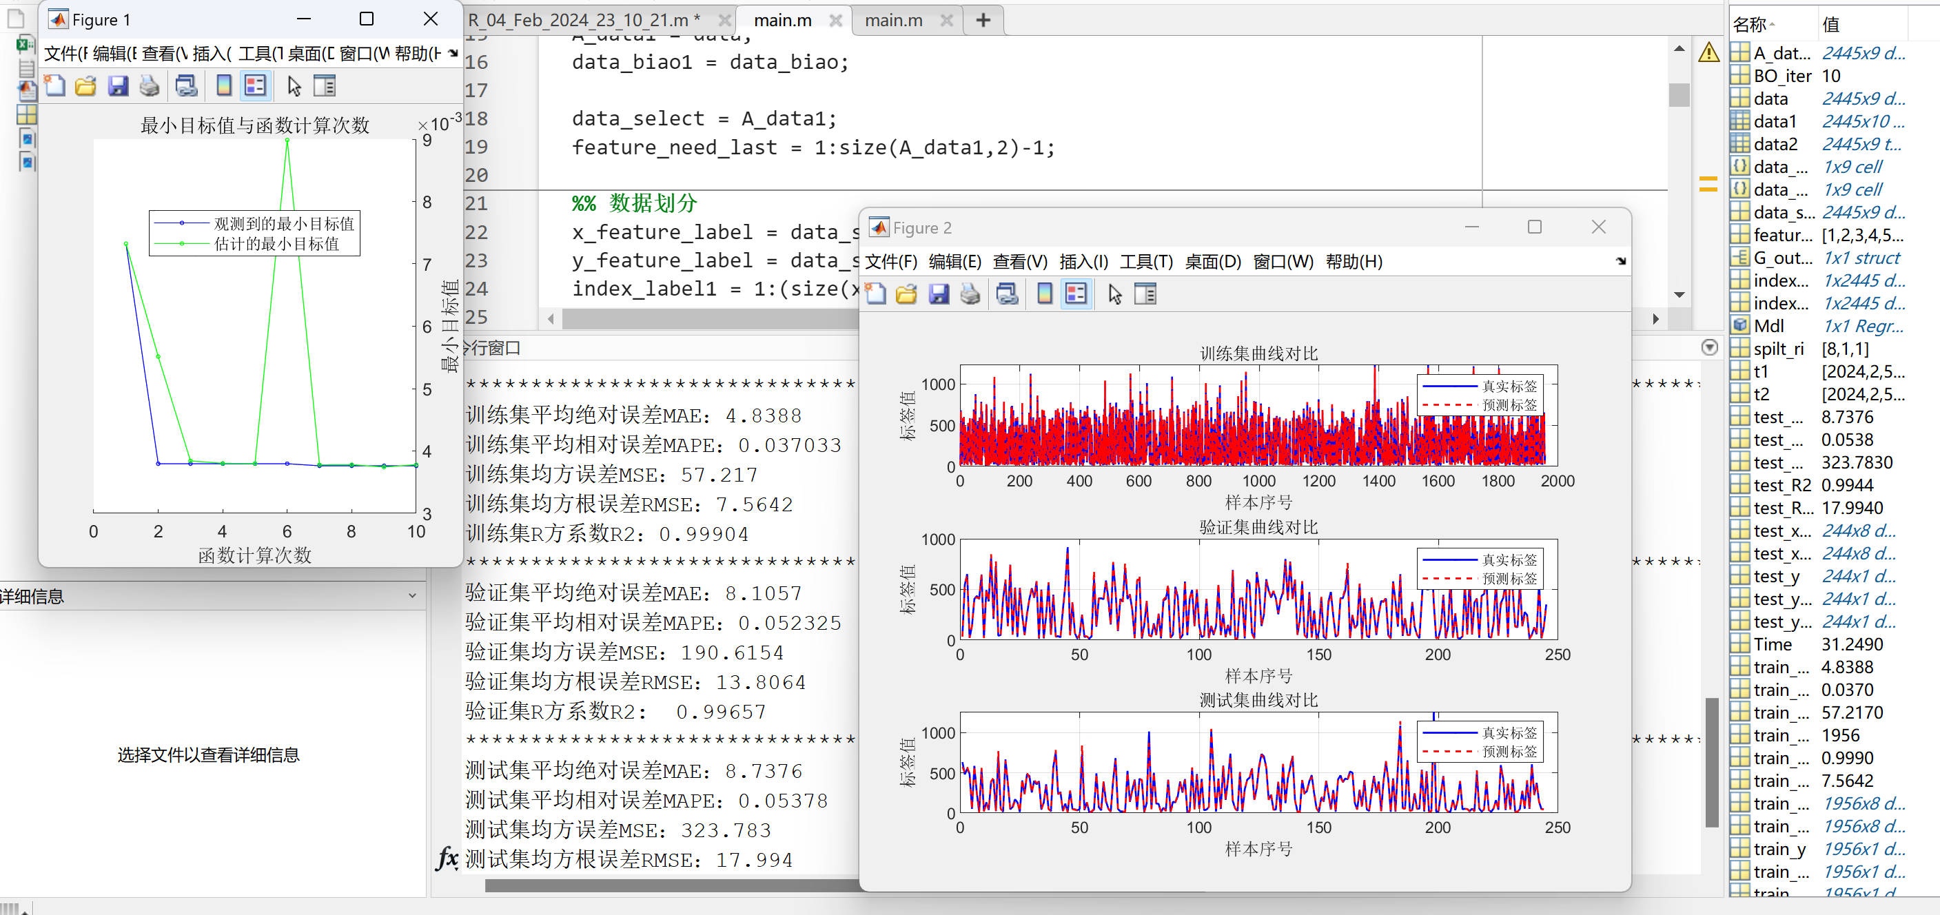Click the editor warning triangle indicator
The image size is (1940, 915).
pos(1708,52)
